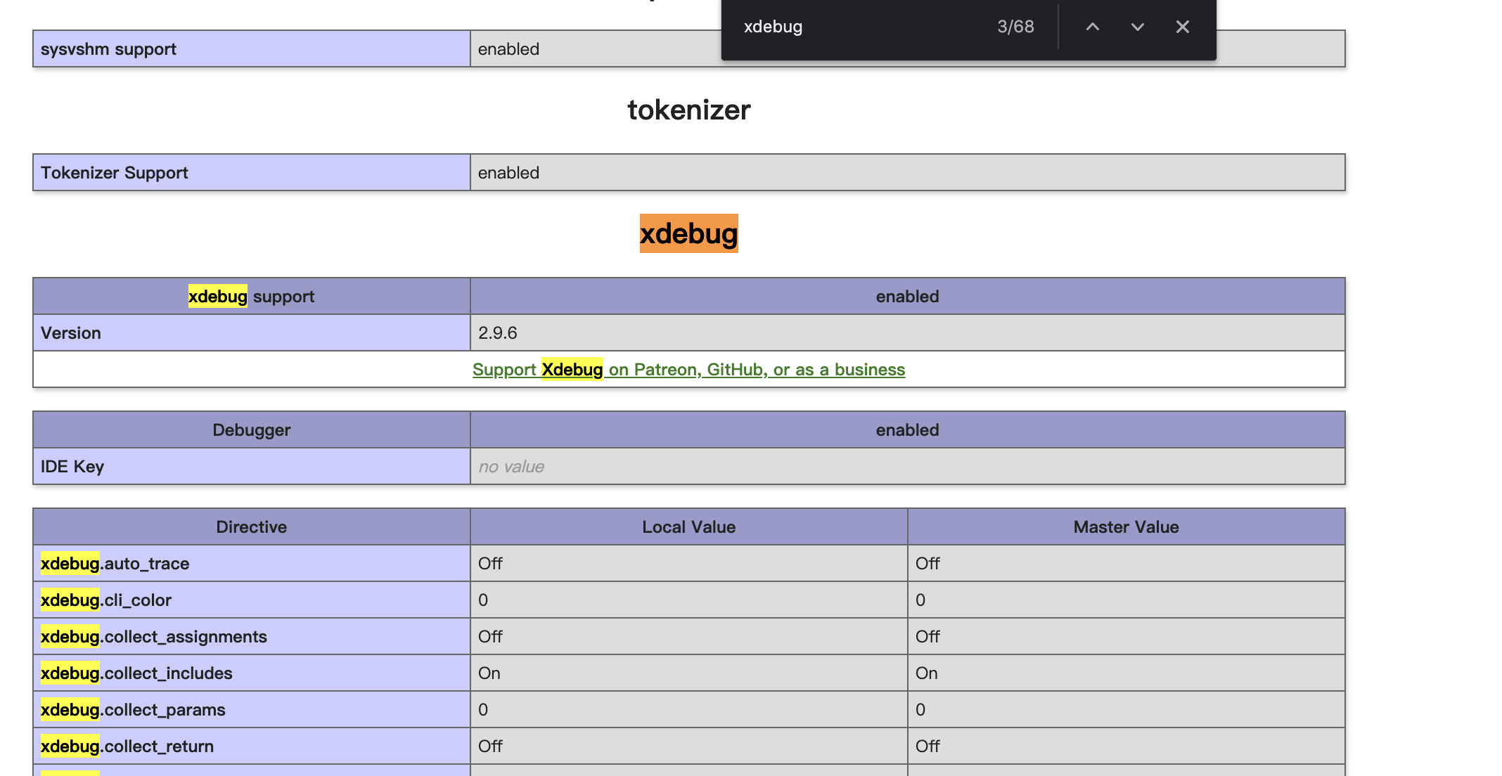Click master value Off for xdebug.collect_return
The width and height of the screenshot is (1502, 776).
1126,746
